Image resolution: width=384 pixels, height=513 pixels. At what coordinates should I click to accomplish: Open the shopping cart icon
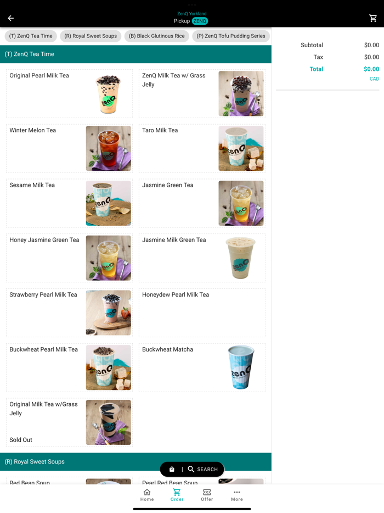coord(373,18)
